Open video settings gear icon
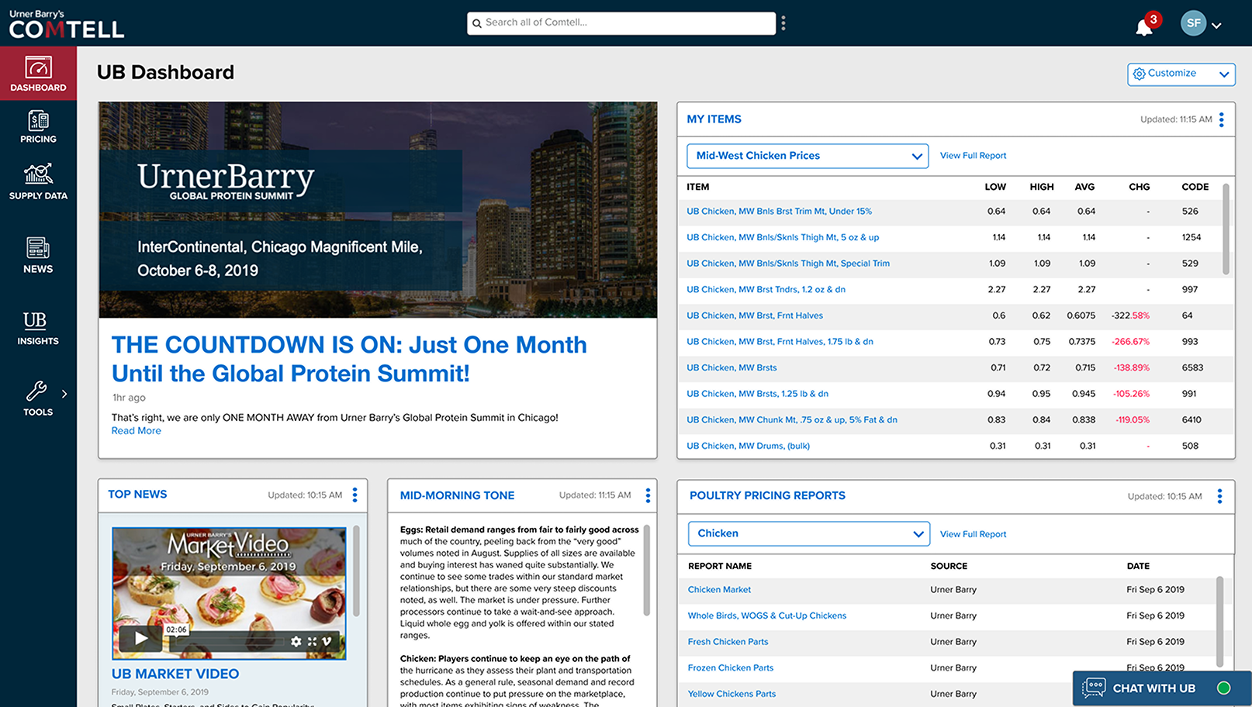This screenshot has height=707, width=1252. 296,641
